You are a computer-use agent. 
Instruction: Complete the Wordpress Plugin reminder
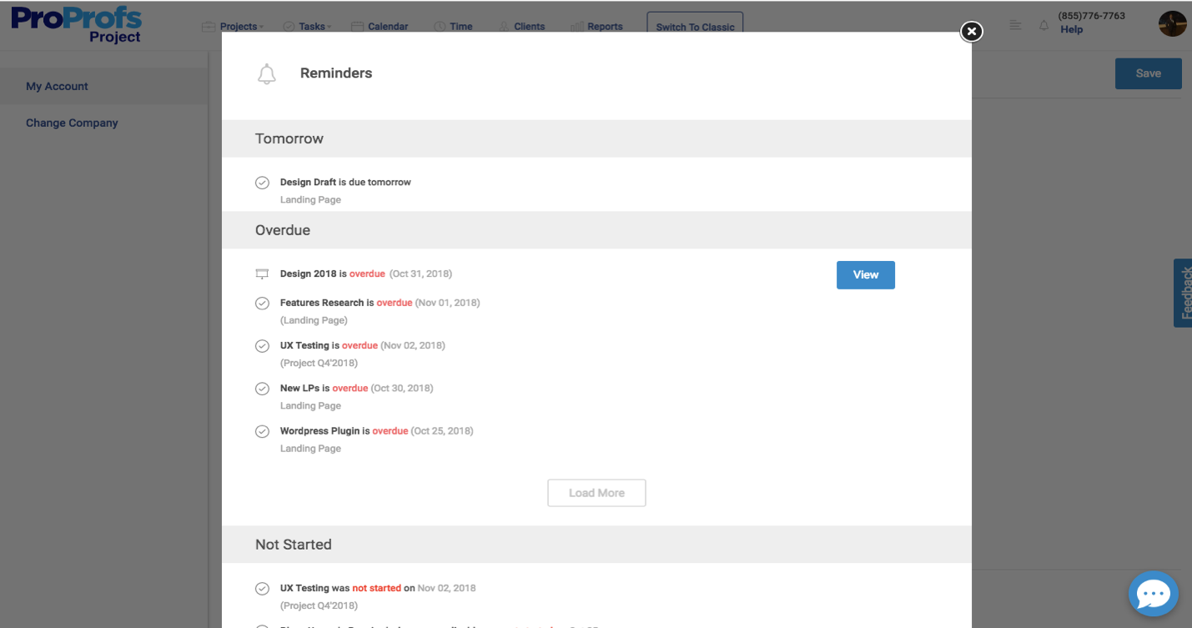[262, 430]
